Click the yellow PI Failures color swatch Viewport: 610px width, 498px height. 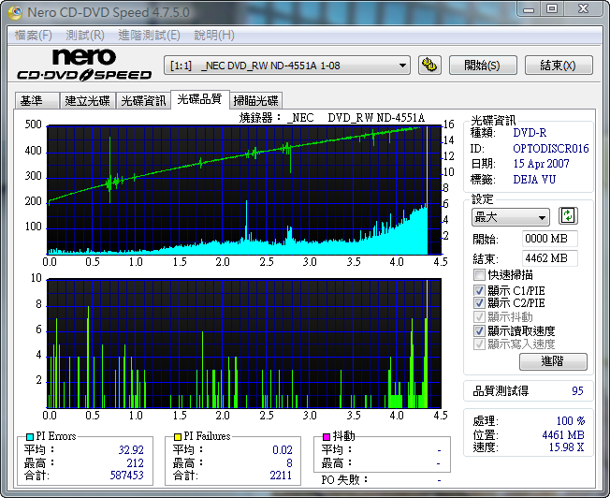(178, 436)
